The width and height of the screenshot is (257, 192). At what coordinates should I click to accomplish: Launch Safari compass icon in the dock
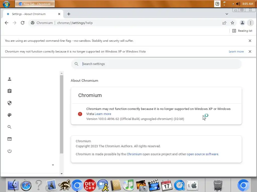[26, 185]
